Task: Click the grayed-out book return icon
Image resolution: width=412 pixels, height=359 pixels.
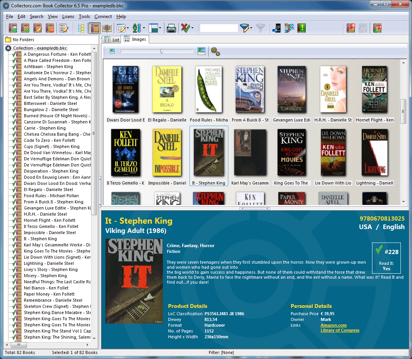Action: (x=363, y=28)
